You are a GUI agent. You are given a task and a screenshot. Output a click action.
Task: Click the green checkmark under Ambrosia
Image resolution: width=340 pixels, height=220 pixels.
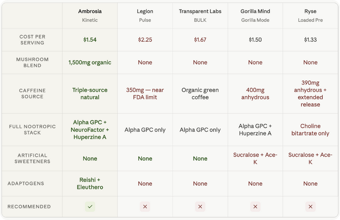coord(90,206)
